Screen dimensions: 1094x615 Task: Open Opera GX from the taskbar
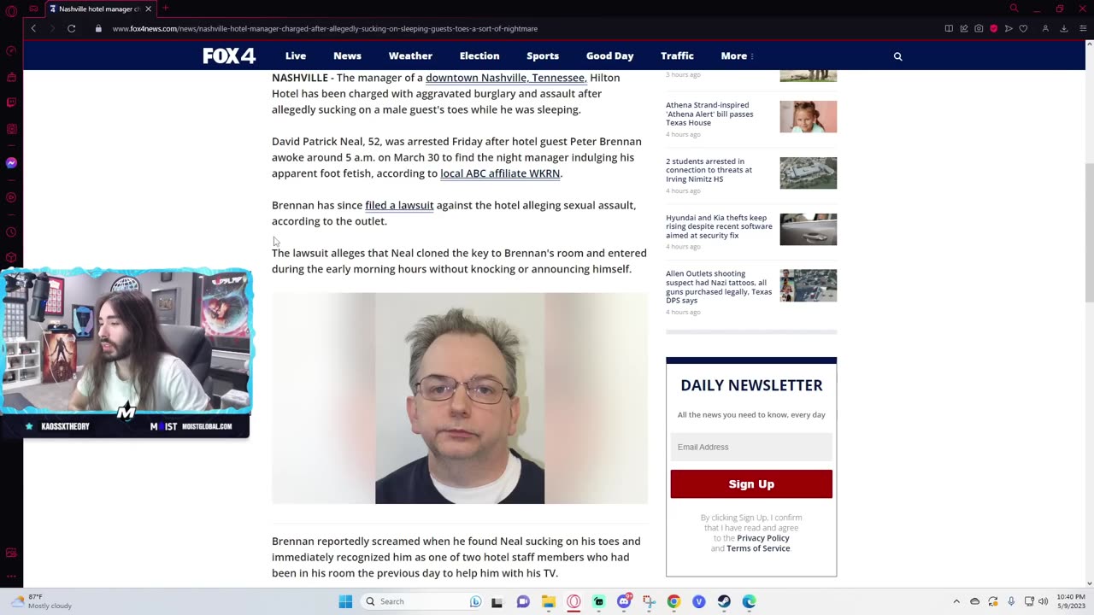[x=573, y=601]
